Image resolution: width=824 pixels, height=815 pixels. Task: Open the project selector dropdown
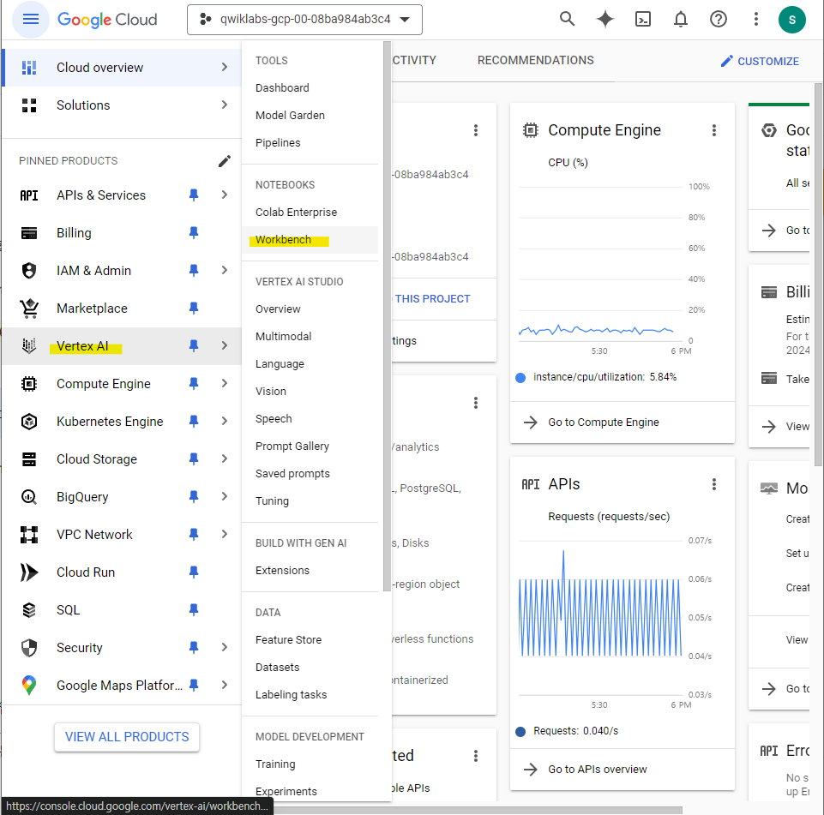click(x=304, y=20)
